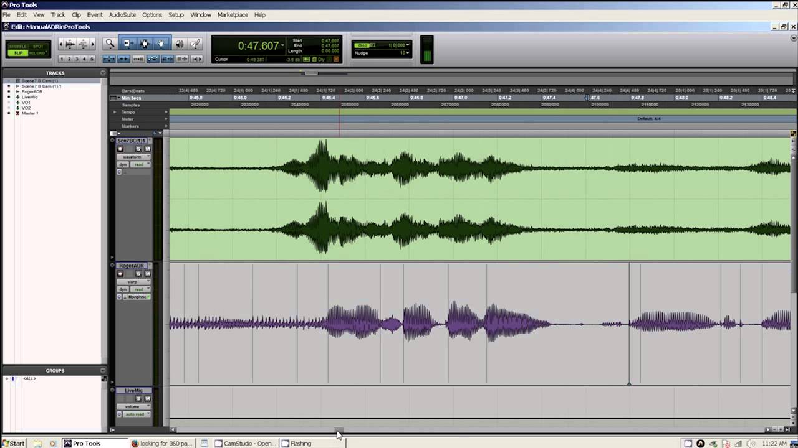
Task: Toggle show/hide dot for Master 1 track
Action: 9,113
